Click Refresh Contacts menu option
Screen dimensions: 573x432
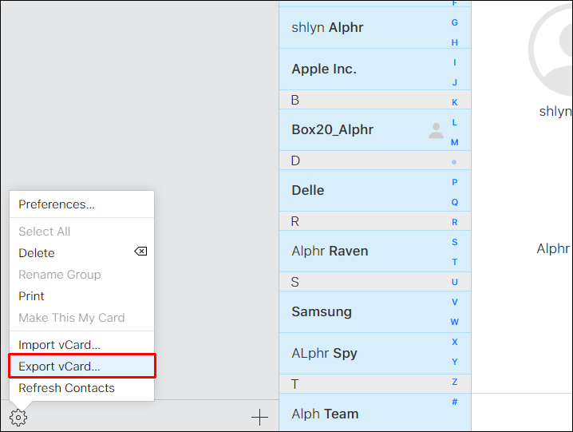point(67,388)
